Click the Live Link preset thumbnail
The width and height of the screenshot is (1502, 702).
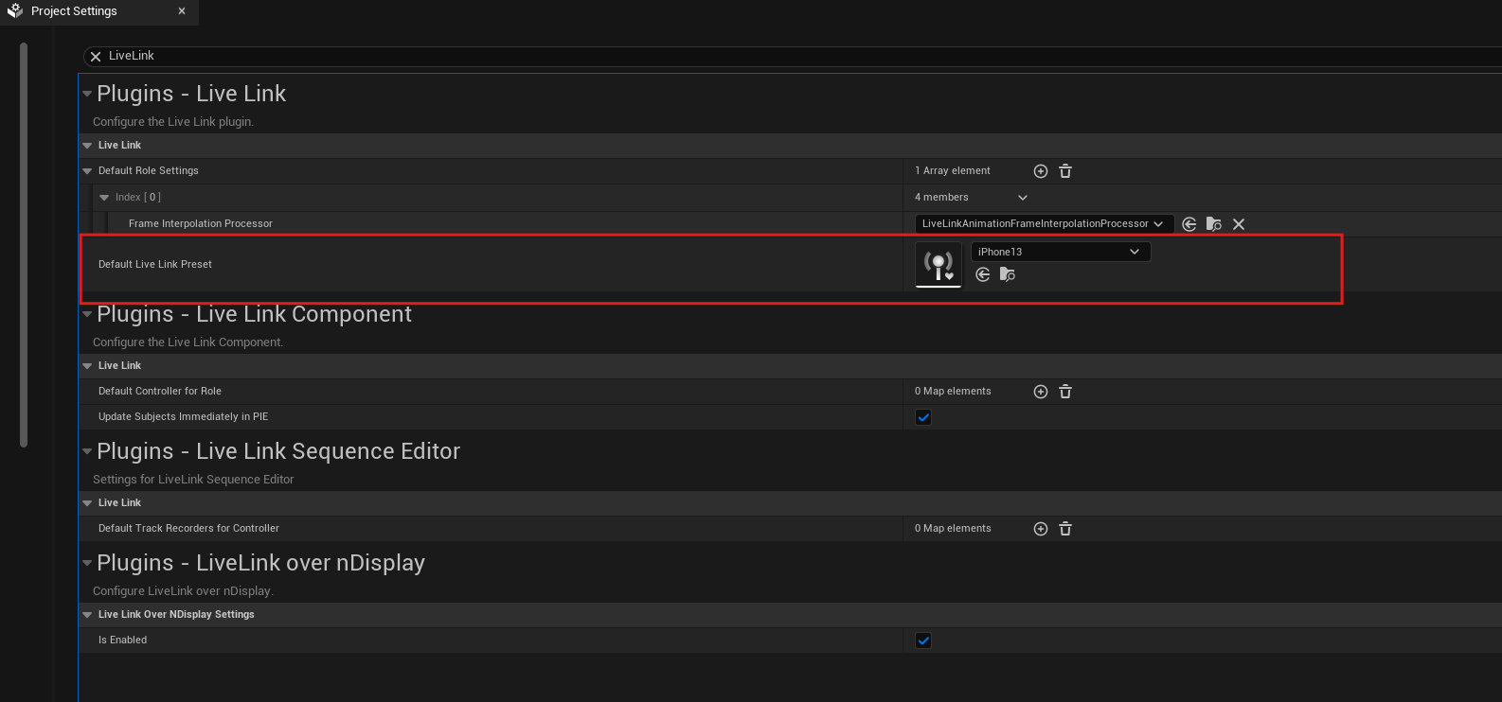(939, 265)
